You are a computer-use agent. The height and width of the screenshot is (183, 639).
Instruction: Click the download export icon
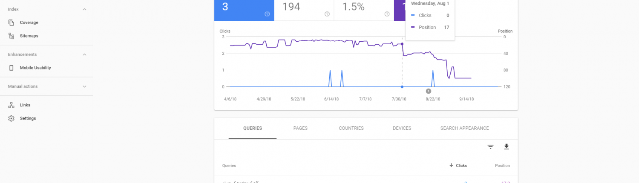(506, 147)
